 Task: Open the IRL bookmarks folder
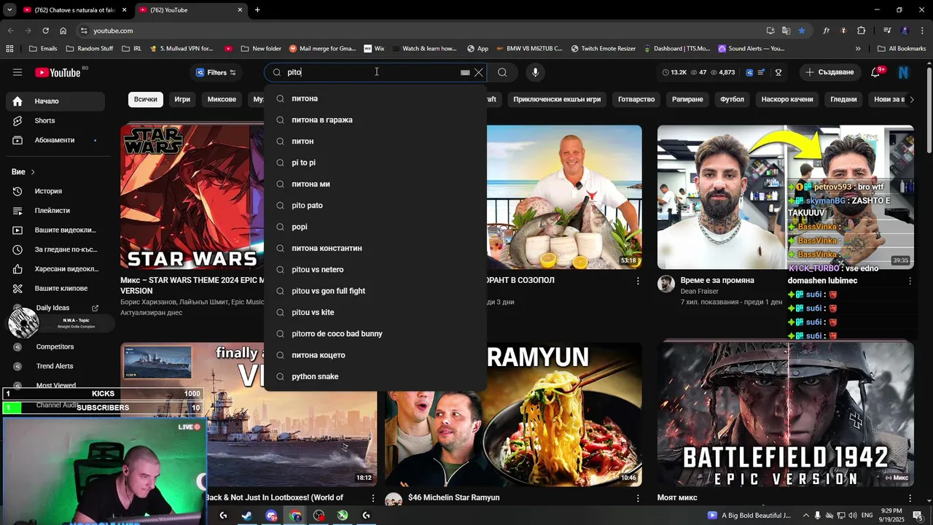(131, 49)
